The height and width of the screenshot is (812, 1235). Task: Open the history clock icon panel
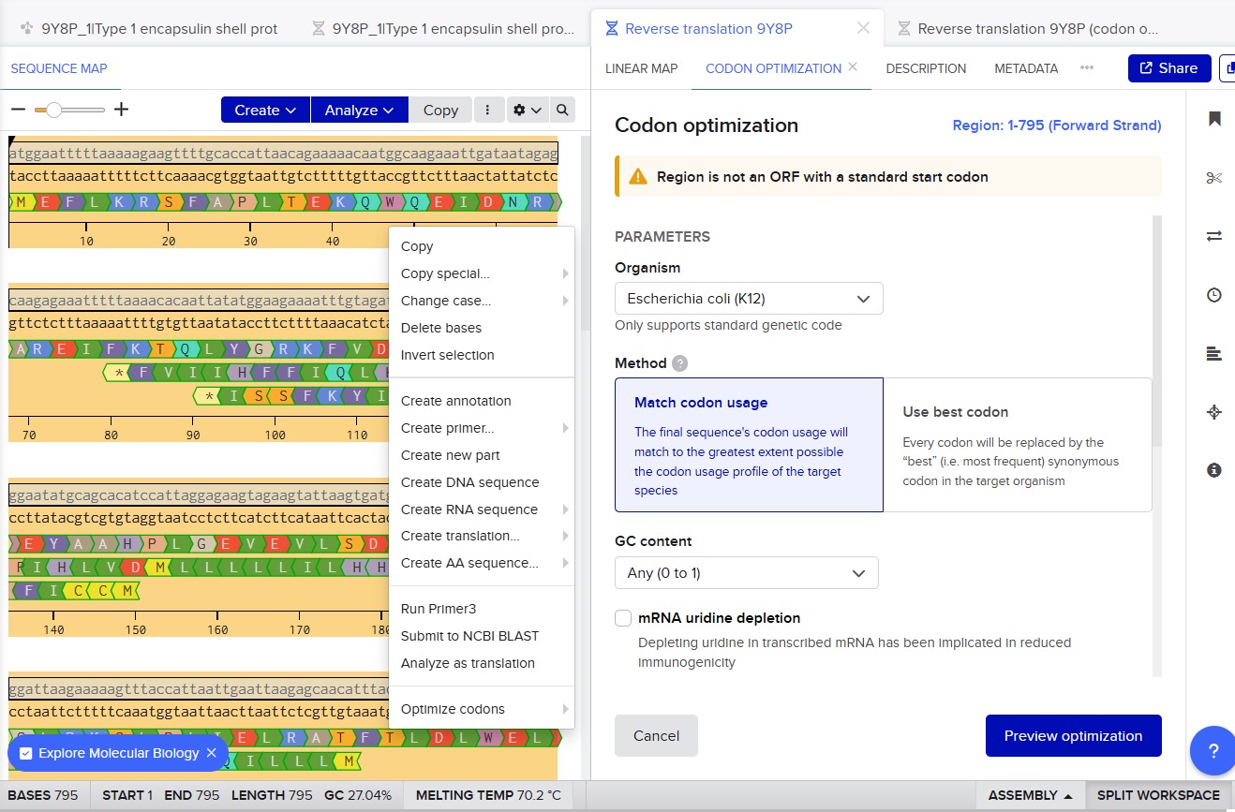tap(1214, 295)
